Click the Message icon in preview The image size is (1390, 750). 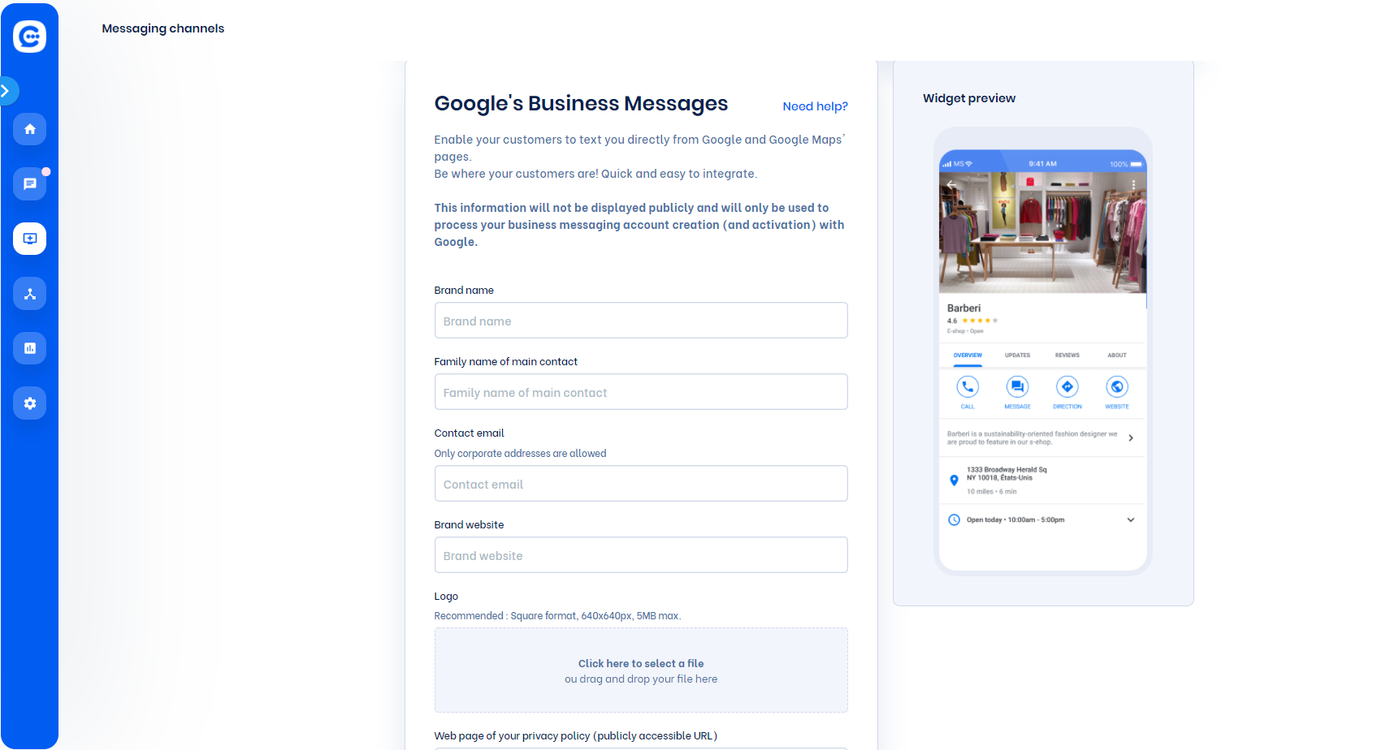pyautogui.click(x=1017, y=387)
